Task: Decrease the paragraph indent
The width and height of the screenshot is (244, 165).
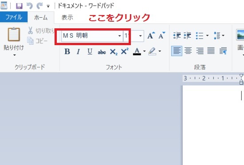Action: [x=177, y=35]
